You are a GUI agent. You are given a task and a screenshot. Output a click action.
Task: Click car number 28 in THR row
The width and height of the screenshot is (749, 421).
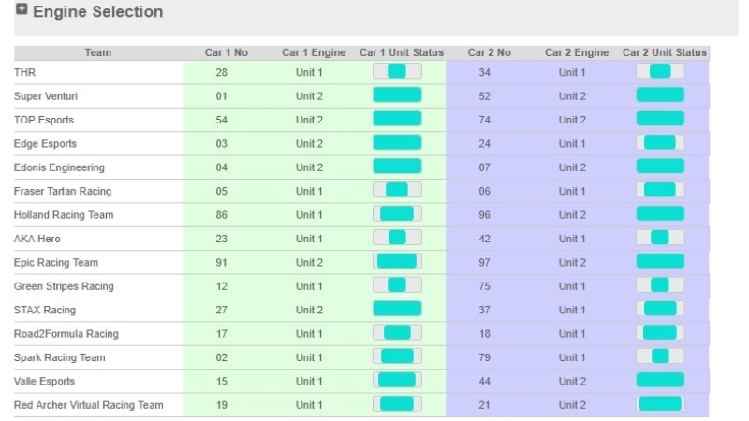pyautogui.click(x=221, y=73)
